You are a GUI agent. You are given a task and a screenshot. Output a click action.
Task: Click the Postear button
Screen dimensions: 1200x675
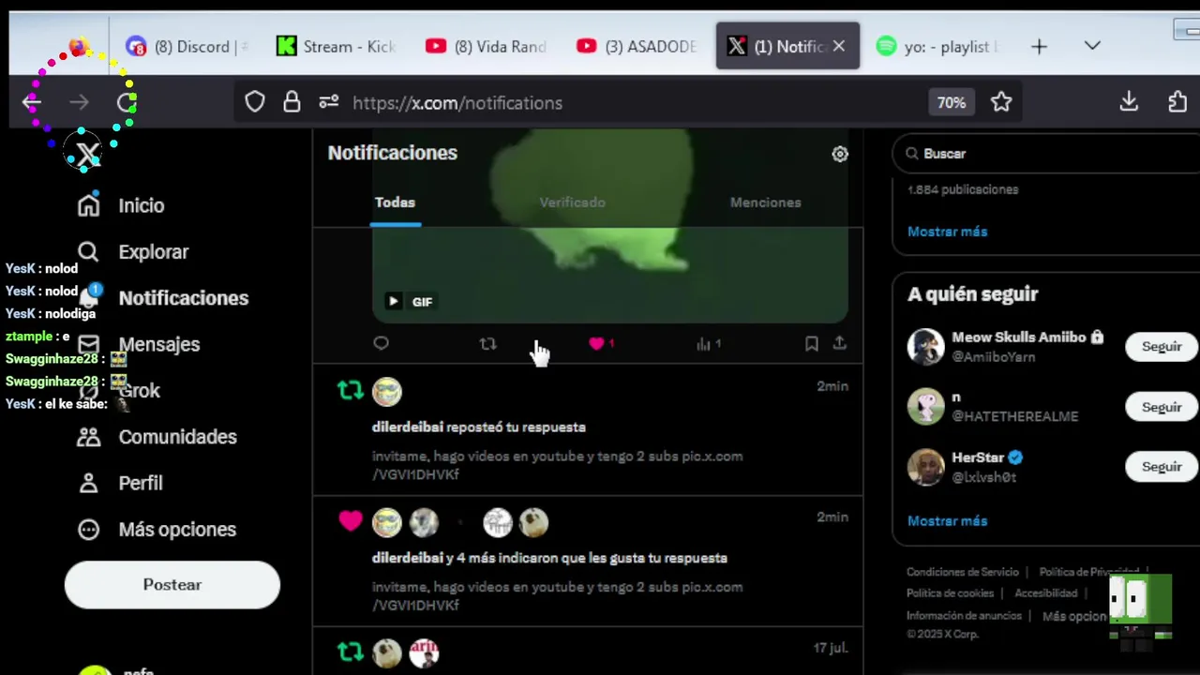point(172,584)
